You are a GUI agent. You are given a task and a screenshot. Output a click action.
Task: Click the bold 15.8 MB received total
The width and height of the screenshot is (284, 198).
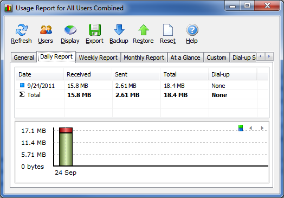coord(79,95)
